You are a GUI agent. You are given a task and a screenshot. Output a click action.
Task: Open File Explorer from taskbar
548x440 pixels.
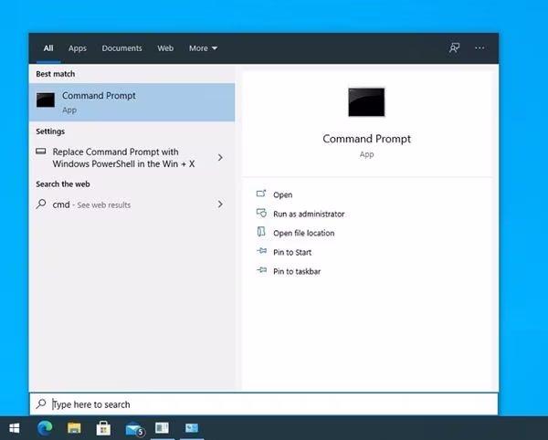click(x=74, y=428)
